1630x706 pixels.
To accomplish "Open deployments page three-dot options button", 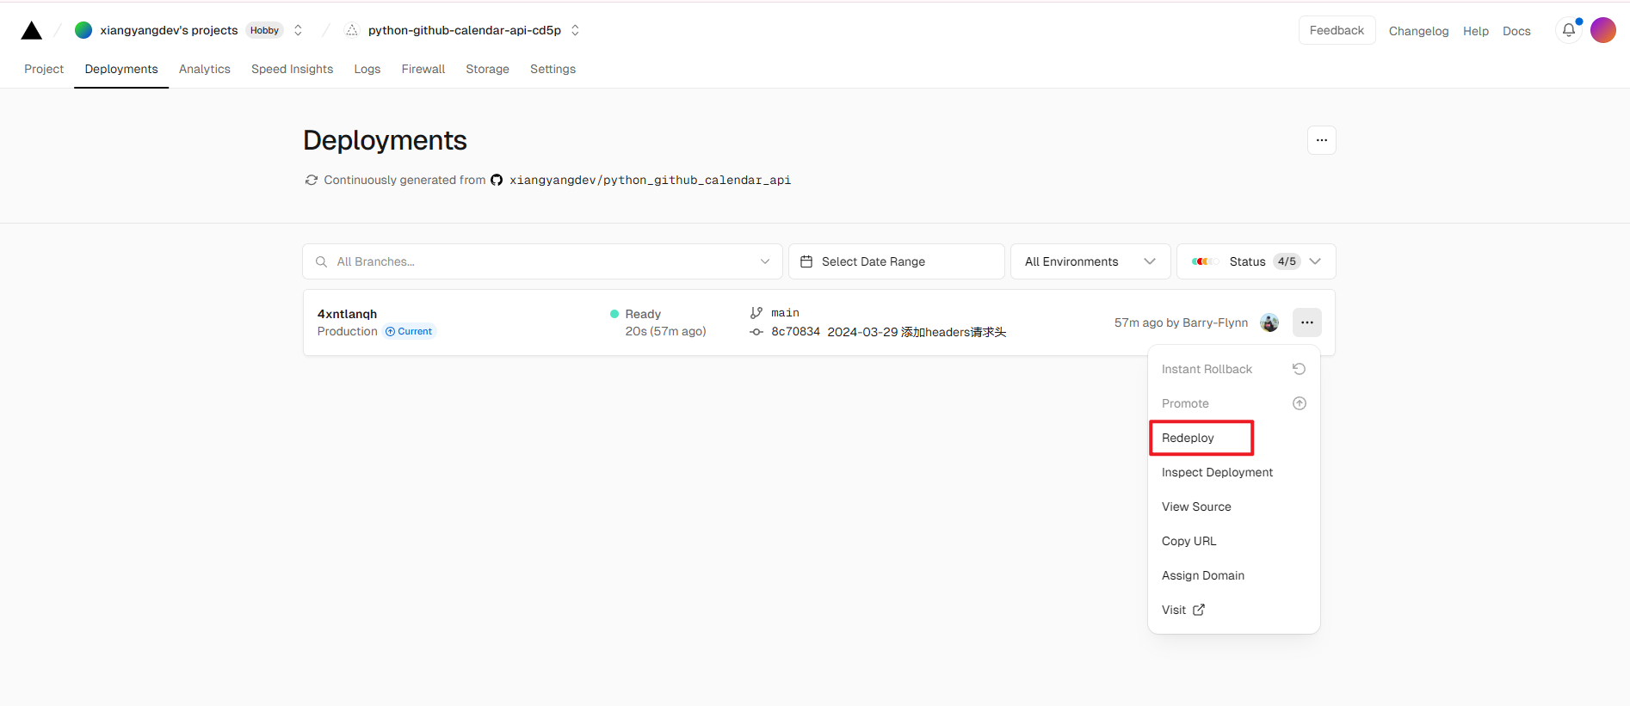I will pyautogui.click(x=1322, y=140).
